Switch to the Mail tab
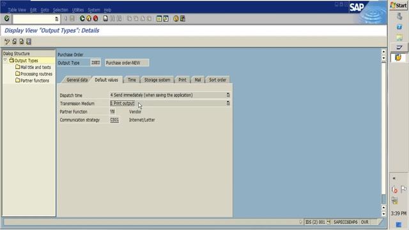 coord(197,80)
